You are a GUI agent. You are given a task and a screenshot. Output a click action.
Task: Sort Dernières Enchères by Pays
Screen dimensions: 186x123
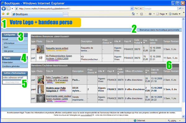(111, 71)
